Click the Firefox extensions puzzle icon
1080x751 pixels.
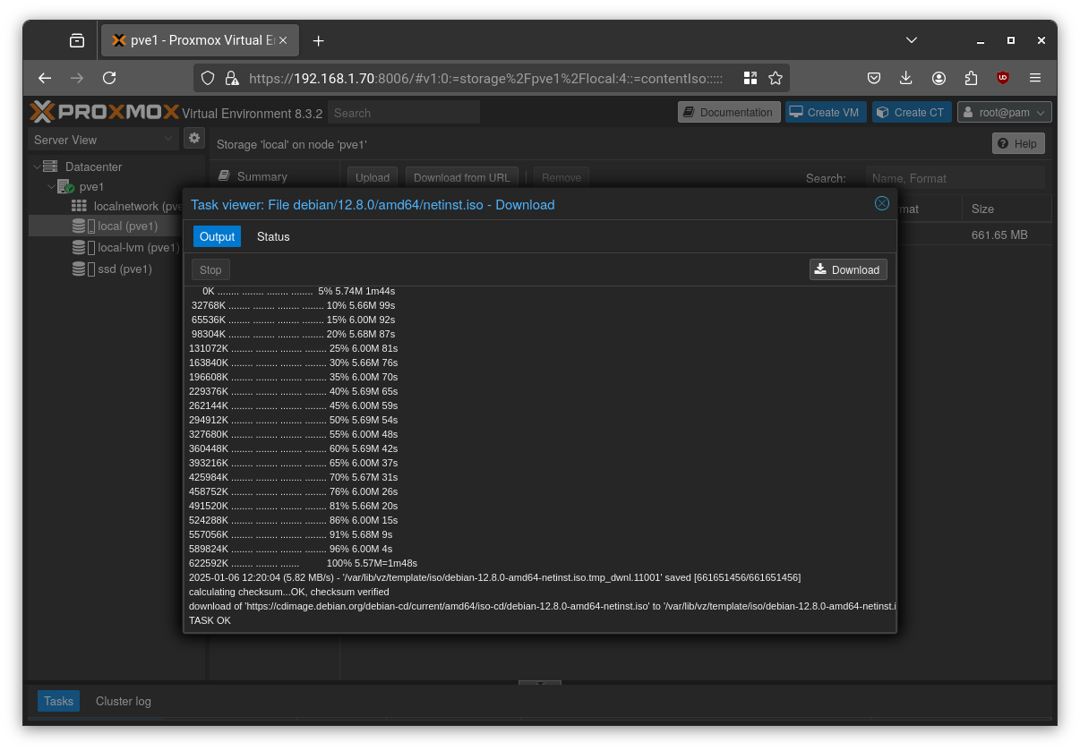click(x=971, y=78)
